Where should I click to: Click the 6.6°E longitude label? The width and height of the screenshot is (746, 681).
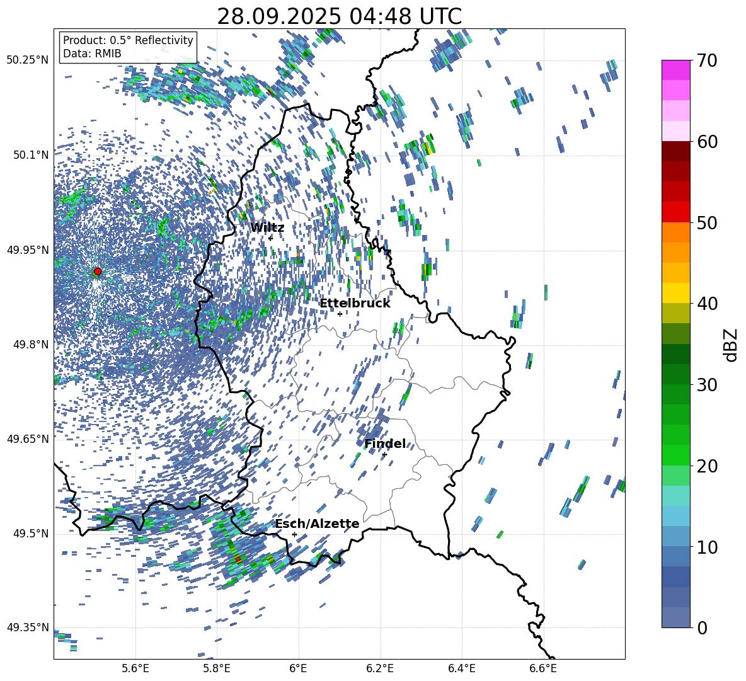pyautogui.click(x=543, y=668)
